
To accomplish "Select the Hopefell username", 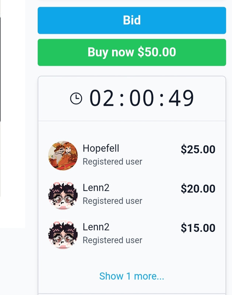I will pos(101,149).
